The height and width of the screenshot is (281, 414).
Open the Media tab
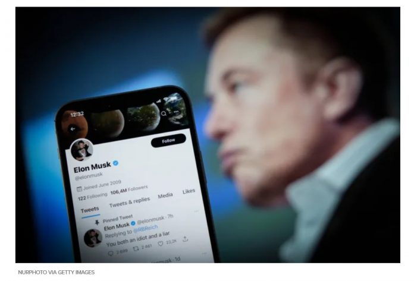[x=165, y=195]
